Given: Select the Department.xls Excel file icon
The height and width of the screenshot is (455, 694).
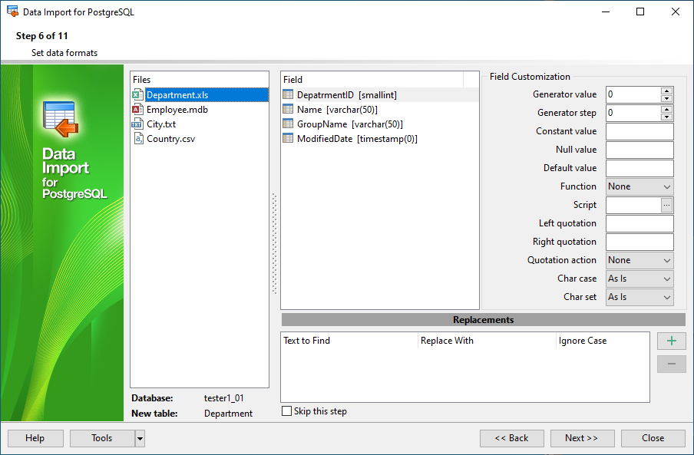Looking at the screenshot, I should 137,94.
